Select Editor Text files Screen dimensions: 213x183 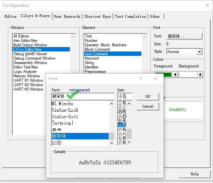tap(41, 67)
